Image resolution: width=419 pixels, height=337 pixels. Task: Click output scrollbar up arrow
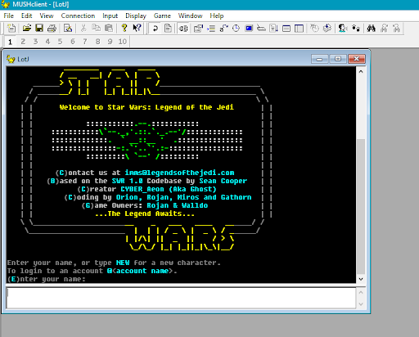(361, 71)
